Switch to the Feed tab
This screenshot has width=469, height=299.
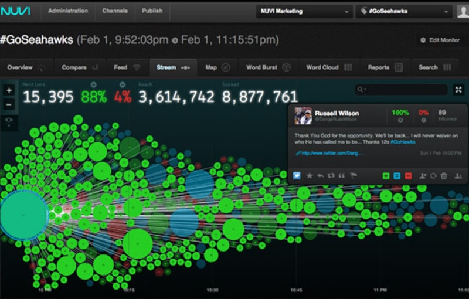click(x=127, y=67)
